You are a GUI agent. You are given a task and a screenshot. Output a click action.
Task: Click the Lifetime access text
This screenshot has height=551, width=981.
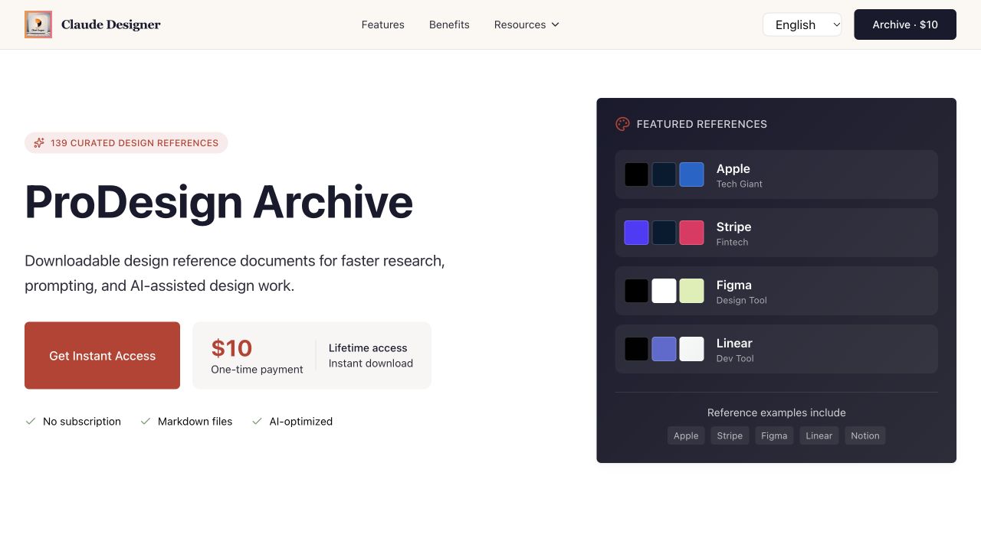(x=368, y=348)
